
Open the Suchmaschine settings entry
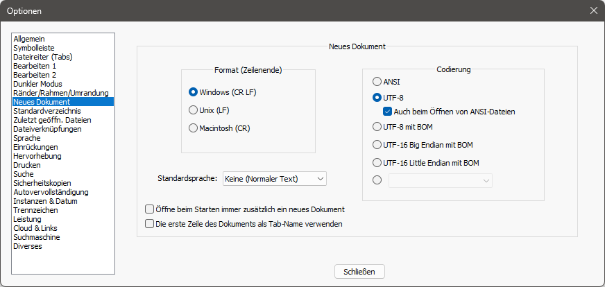36,237
